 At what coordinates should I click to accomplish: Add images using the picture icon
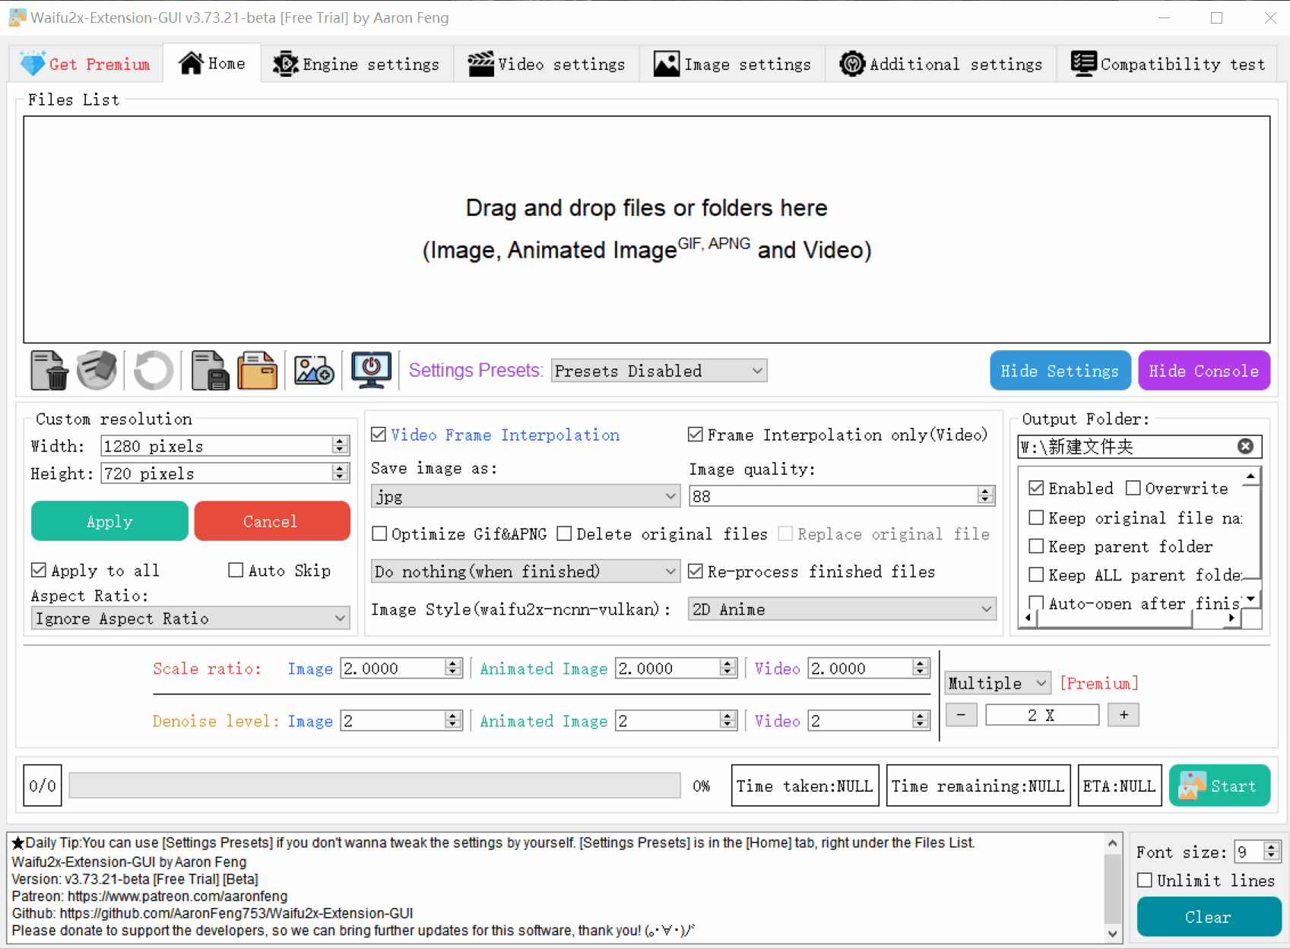pyautogui.click(x=314, y=370)
